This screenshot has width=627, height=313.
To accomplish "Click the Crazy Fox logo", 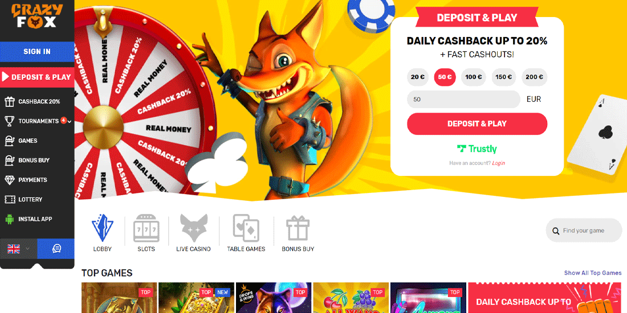I will click(37, 16).
